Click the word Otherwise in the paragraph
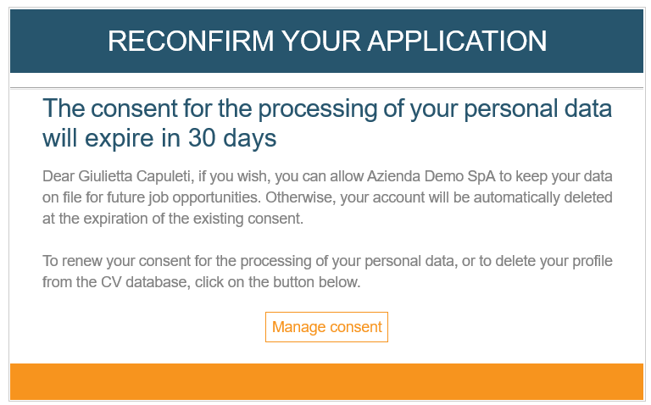Viewport: 651px width, 405px height. [x=300, y=197]
